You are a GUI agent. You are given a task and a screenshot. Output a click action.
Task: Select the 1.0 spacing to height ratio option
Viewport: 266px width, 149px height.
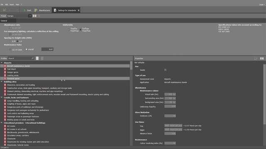(17, 41)
